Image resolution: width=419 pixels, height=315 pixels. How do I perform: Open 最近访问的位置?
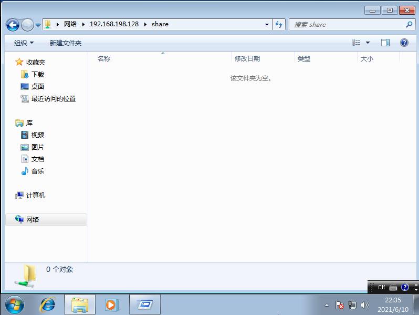click(54, 99)
